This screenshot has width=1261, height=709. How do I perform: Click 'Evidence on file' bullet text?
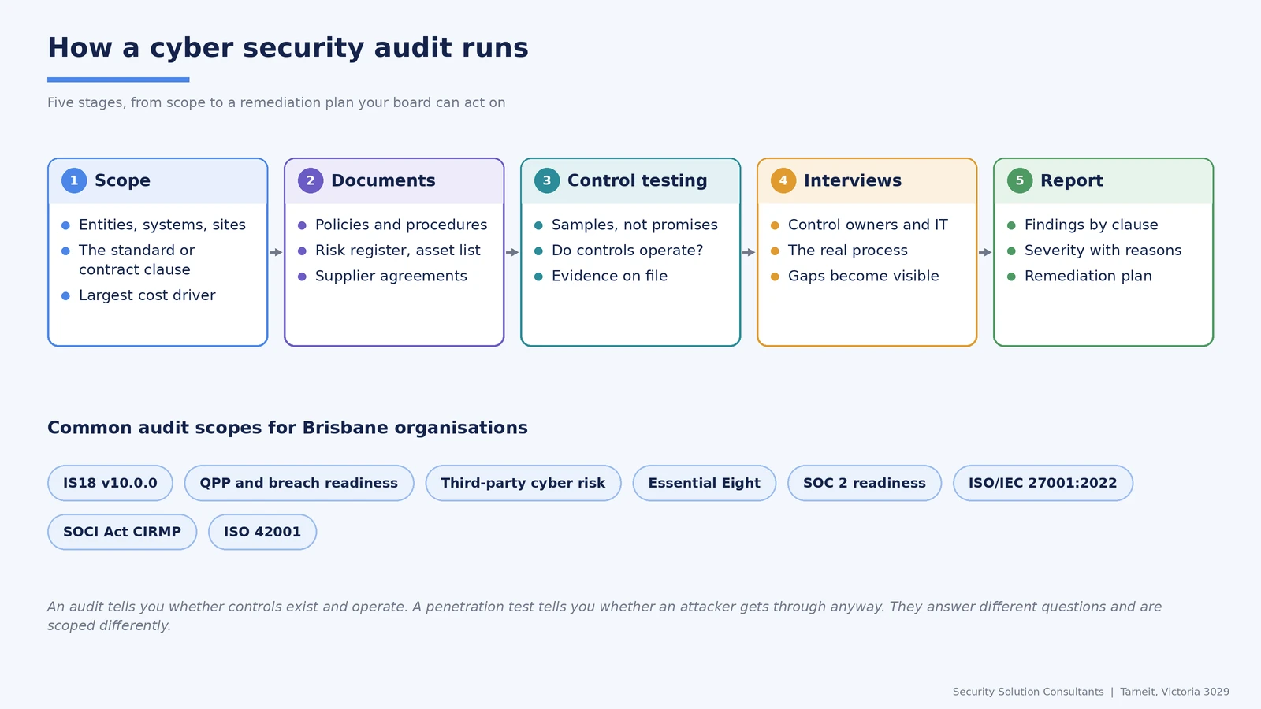609,277
